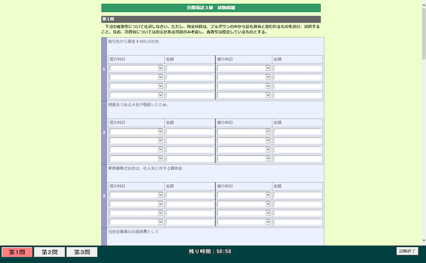The height and width of the screenshot is (263, 426).
Task: Open question 1 fourth-row 借方科目 dropdown
Action: [x=136, y=95]
